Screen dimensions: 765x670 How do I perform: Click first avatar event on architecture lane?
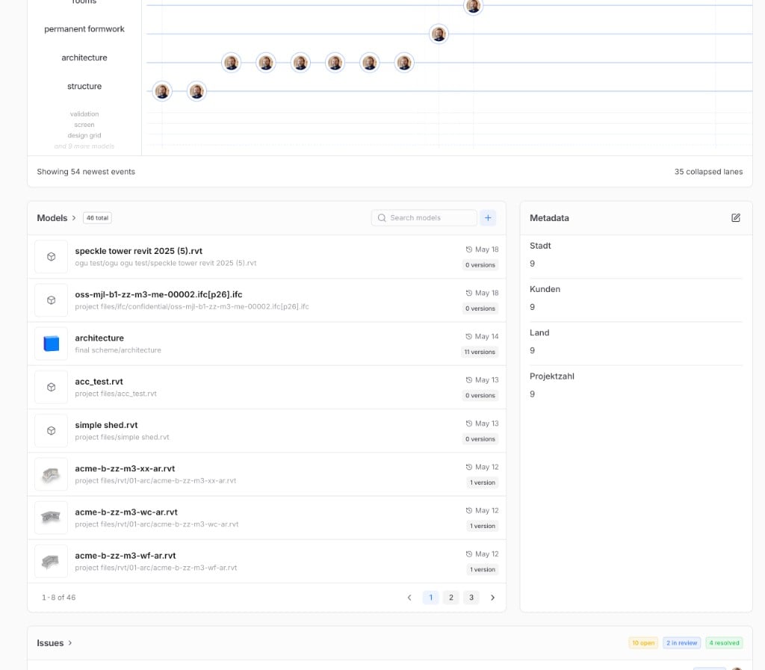pyautogui.click(x=232, y=63)
